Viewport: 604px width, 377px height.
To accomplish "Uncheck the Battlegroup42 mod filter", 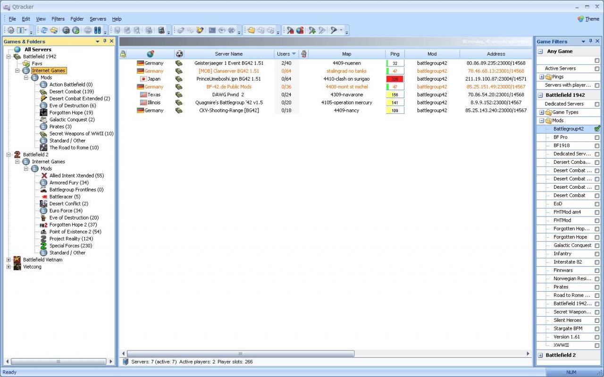I will point(597,129).
